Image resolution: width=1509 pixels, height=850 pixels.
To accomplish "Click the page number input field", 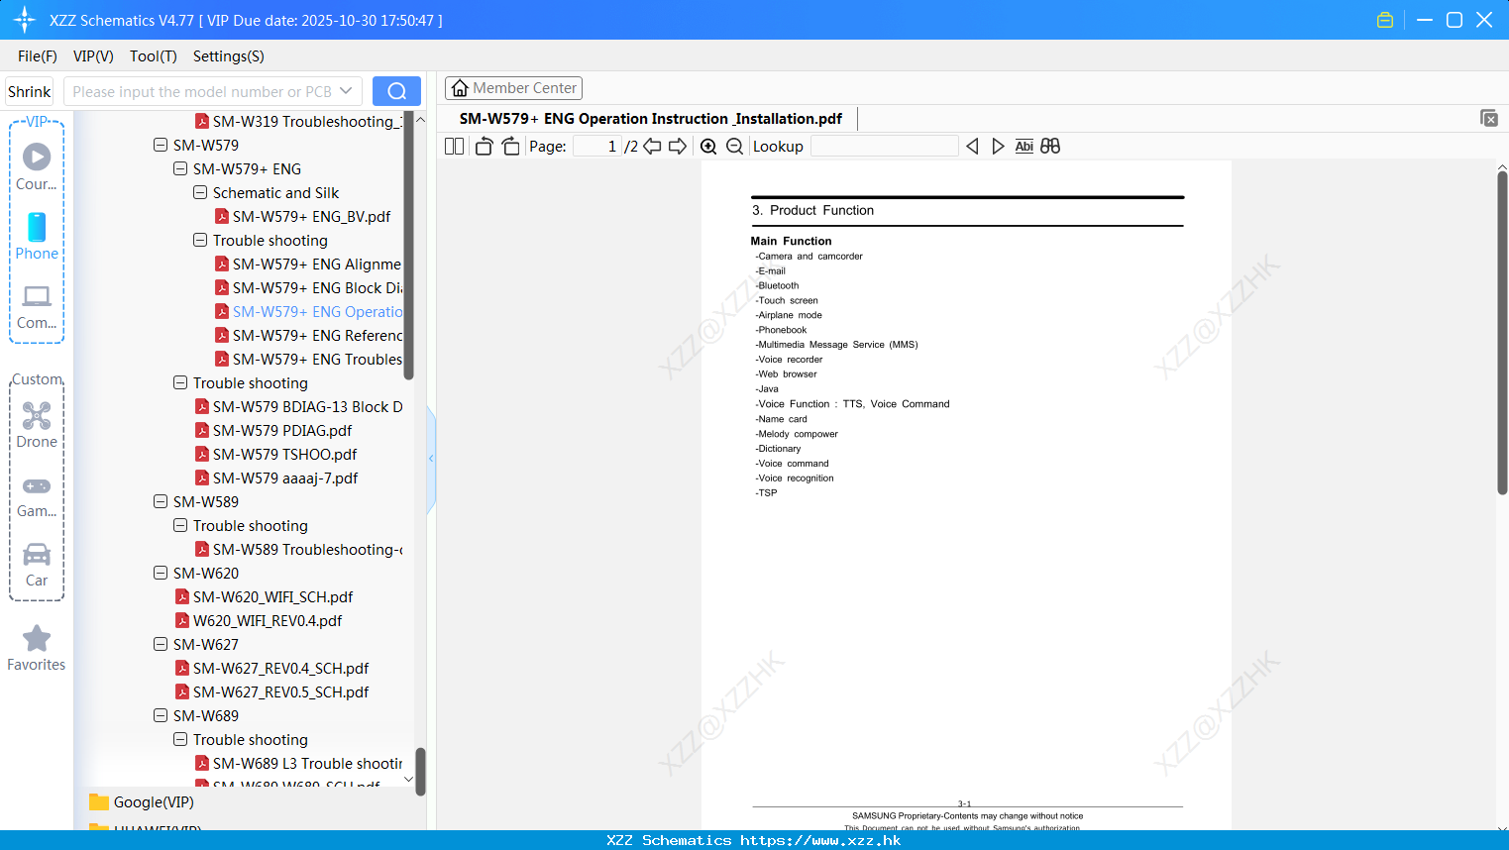I will 597,146.
